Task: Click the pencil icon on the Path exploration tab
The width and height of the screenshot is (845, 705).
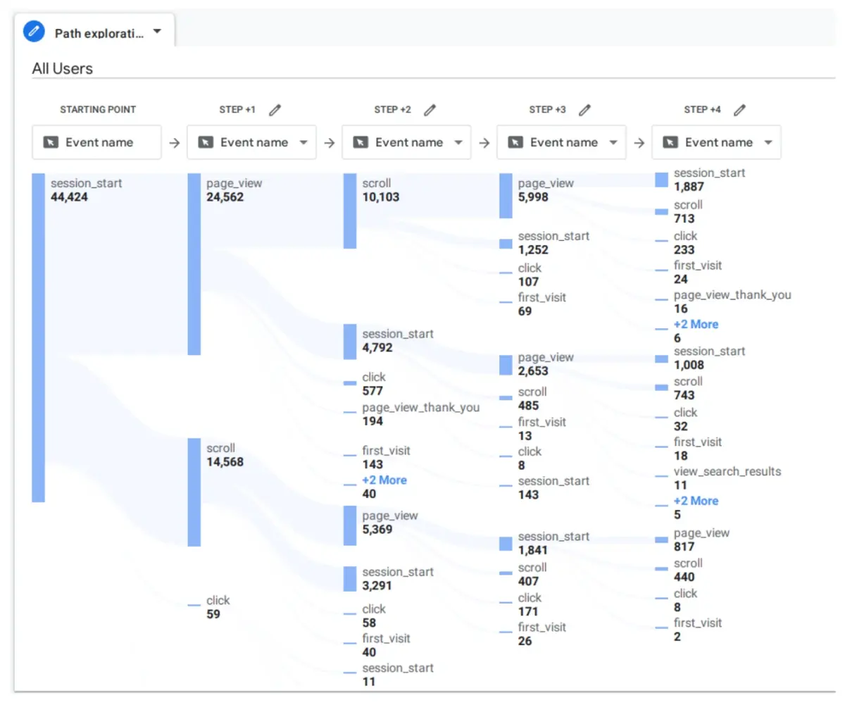Action: [34, 32]
